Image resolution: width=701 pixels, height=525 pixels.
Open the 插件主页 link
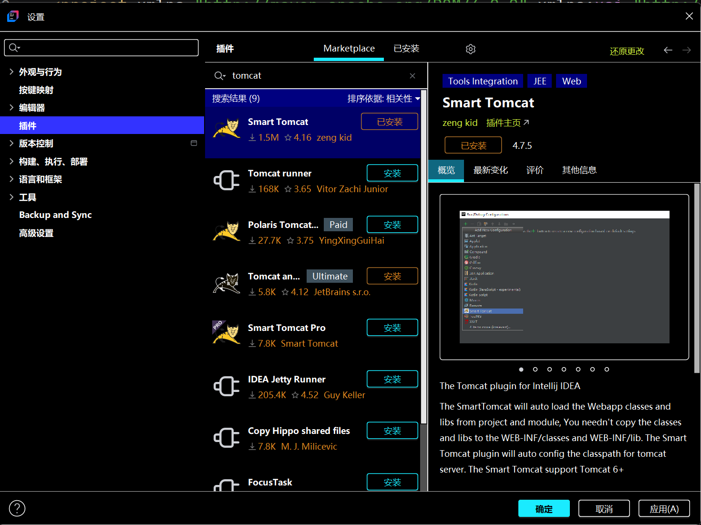coord(508,123)
